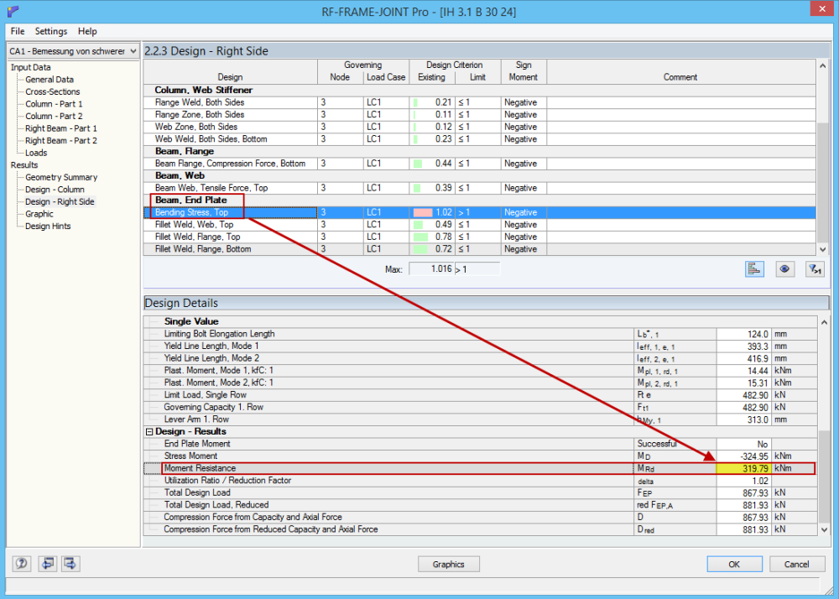Screen dimensions: 839x599
Task: Toggle the eye visibility icon above Design Details
Action: pyautogui.click(x=784, y=268)
